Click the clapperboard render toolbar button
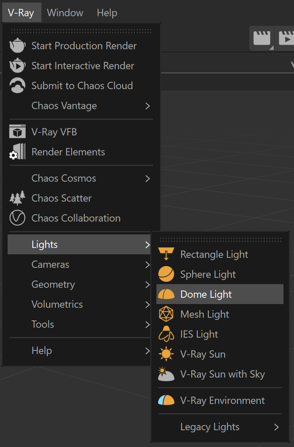This screenshot has width=294, height=447. pyautogui.click(x=262, y=38)
